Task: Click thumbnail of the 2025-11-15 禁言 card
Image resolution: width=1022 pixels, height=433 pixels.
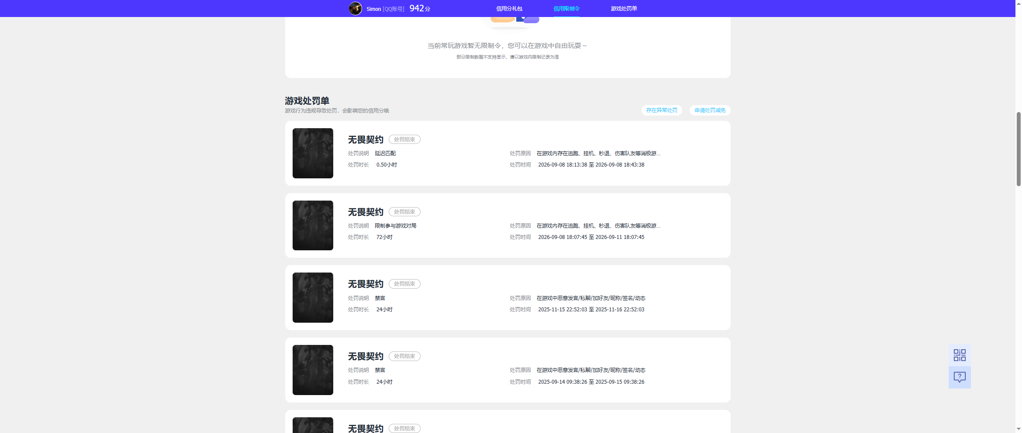Action: [x=313, y=297]
